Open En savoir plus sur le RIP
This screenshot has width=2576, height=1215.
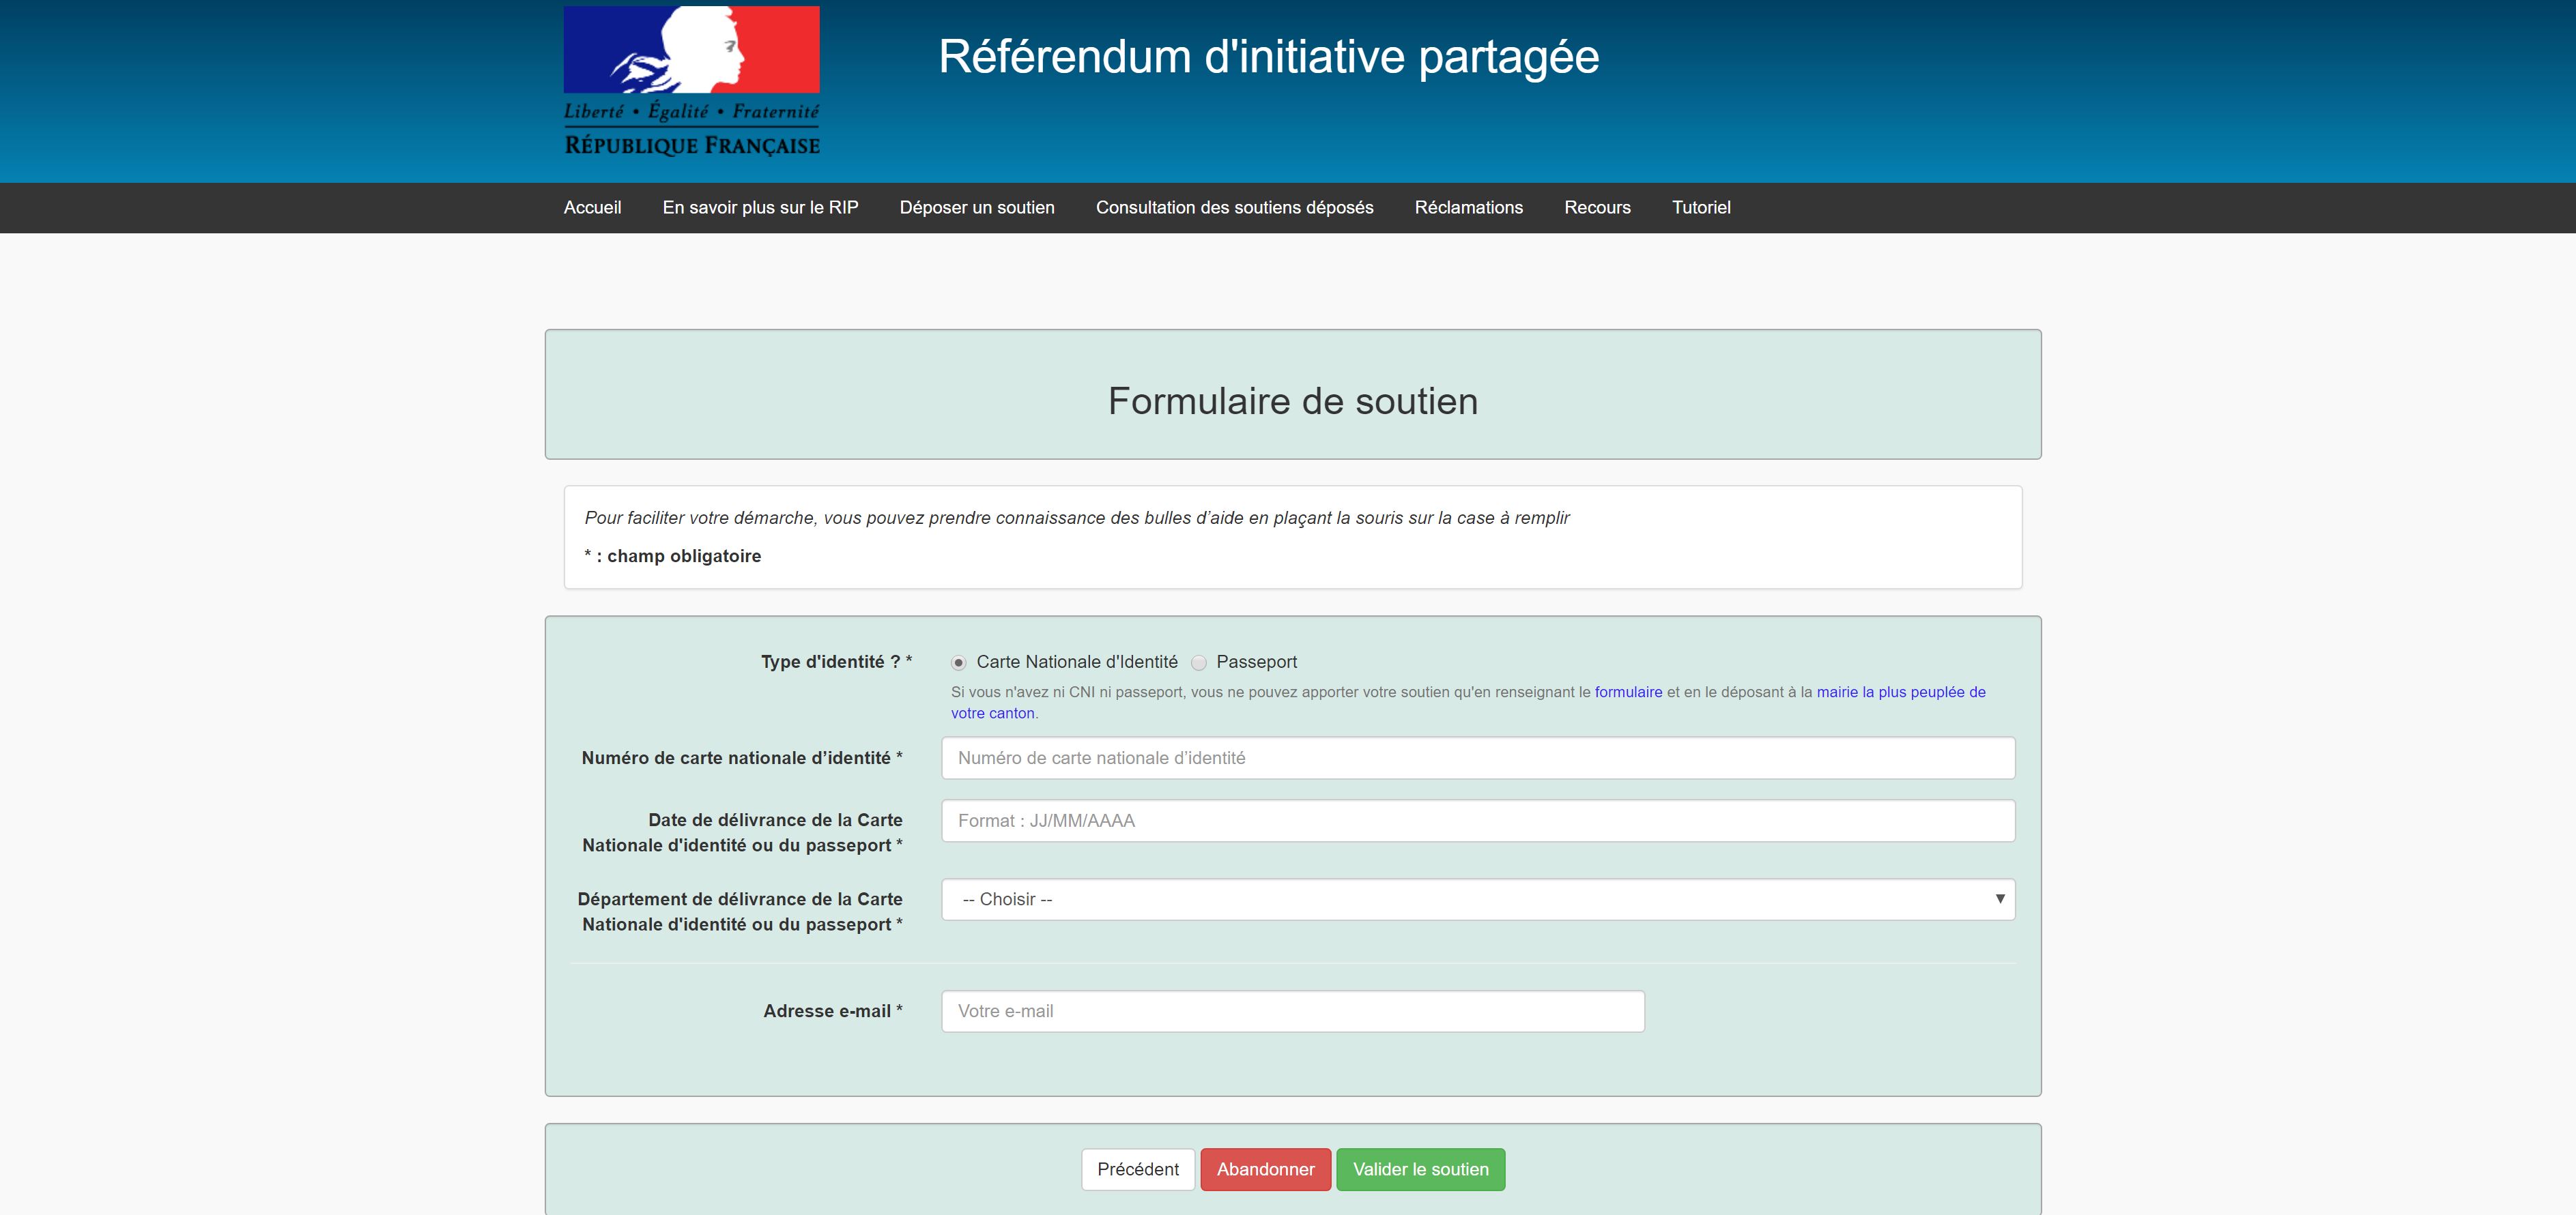coord(760,208)
